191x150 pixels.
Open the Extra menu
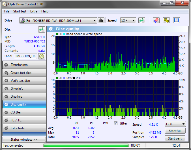tap(34, 11)
